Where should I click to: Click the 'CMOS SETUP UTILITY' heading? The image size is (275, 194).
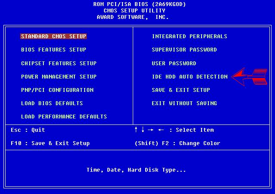click(x=134, y=10)
